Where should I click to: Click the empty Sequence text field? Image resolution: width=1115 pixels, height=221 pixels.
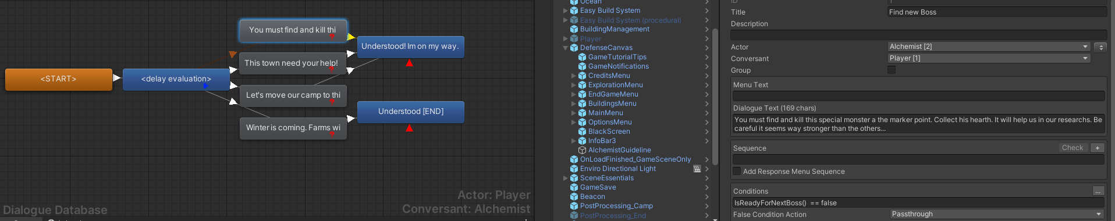click(x=919, y=159)
